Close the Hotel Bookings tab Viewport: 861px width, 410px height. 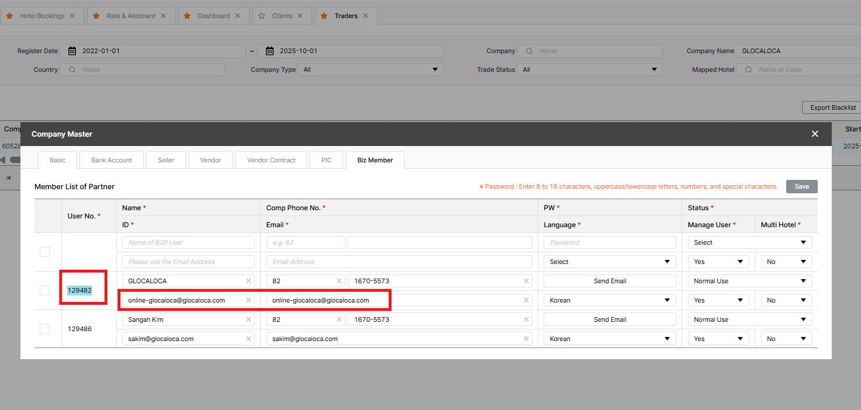pos(72,16)
